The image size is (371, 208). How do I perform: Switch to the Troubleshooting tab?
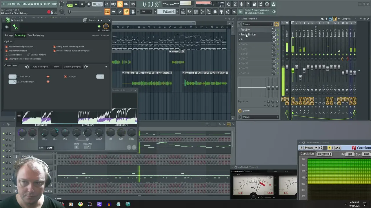tap(36, 35)
